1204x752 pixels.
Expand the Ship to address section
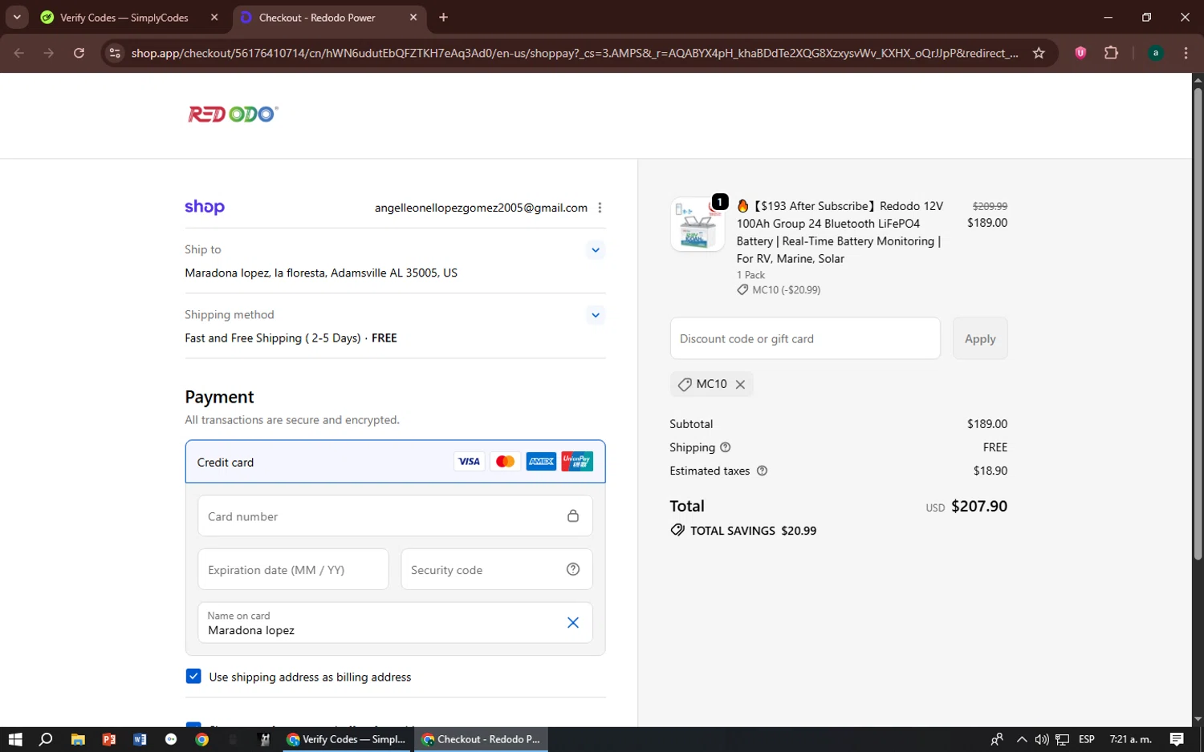595,250
